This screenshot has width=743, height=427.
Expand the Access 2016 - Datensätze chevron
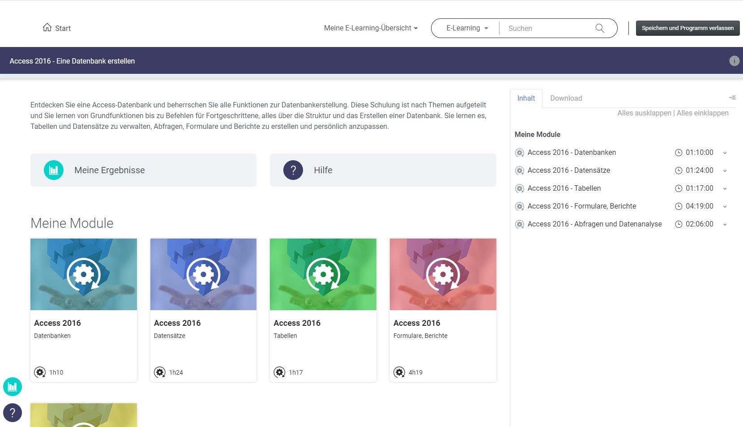coord(725,171)
